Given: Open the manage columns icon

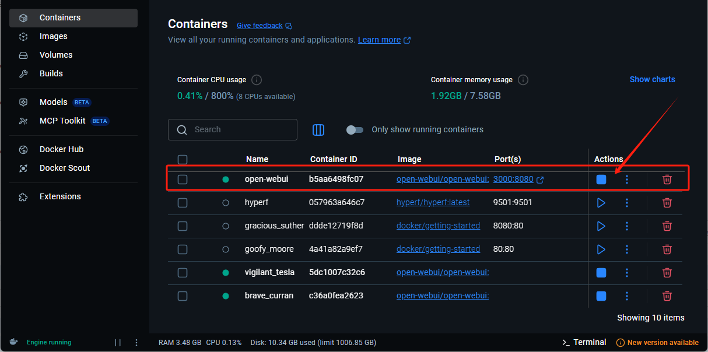Looking at the screenshot, I should tap(318, 130).
